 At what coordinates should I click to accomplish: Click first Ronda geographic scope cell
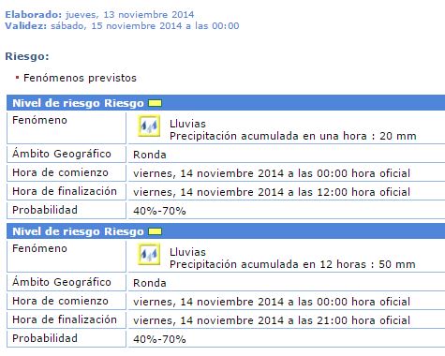click(287, 155)
